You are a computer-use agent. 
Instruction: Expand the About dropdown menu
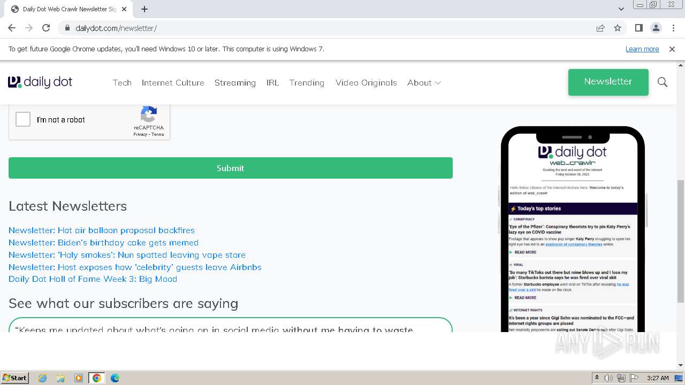click(424, 82)
